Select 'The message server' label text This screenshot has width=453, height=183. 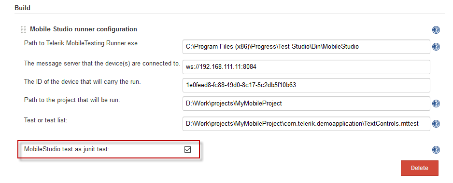[x=102, y=64]
